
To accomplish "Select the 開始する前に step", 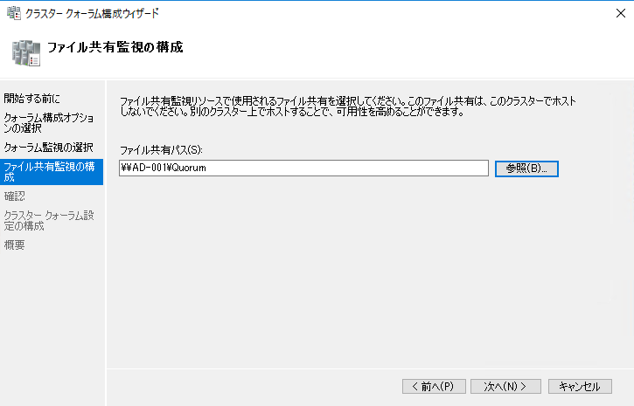I will pyautogui.click(x=32, y=98).
